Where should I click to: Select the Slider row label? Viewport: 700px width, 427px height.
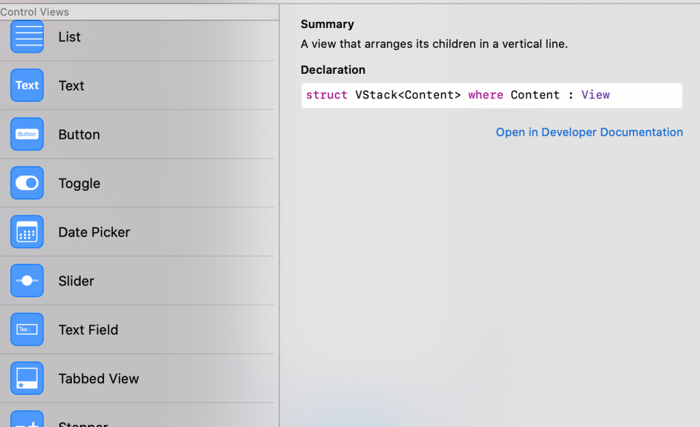click(76, 281)
